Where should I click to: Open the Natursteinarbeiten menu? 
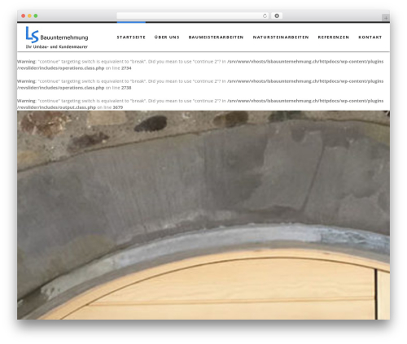click(x=281, y=37)
